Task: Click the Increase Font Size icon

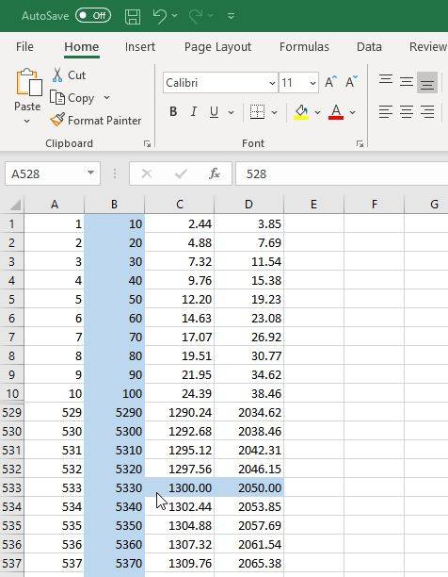Action: (331, 82)
